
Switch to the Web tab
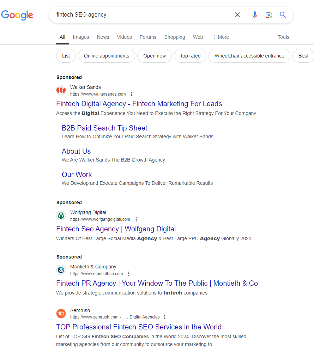[x=198, y=37]
